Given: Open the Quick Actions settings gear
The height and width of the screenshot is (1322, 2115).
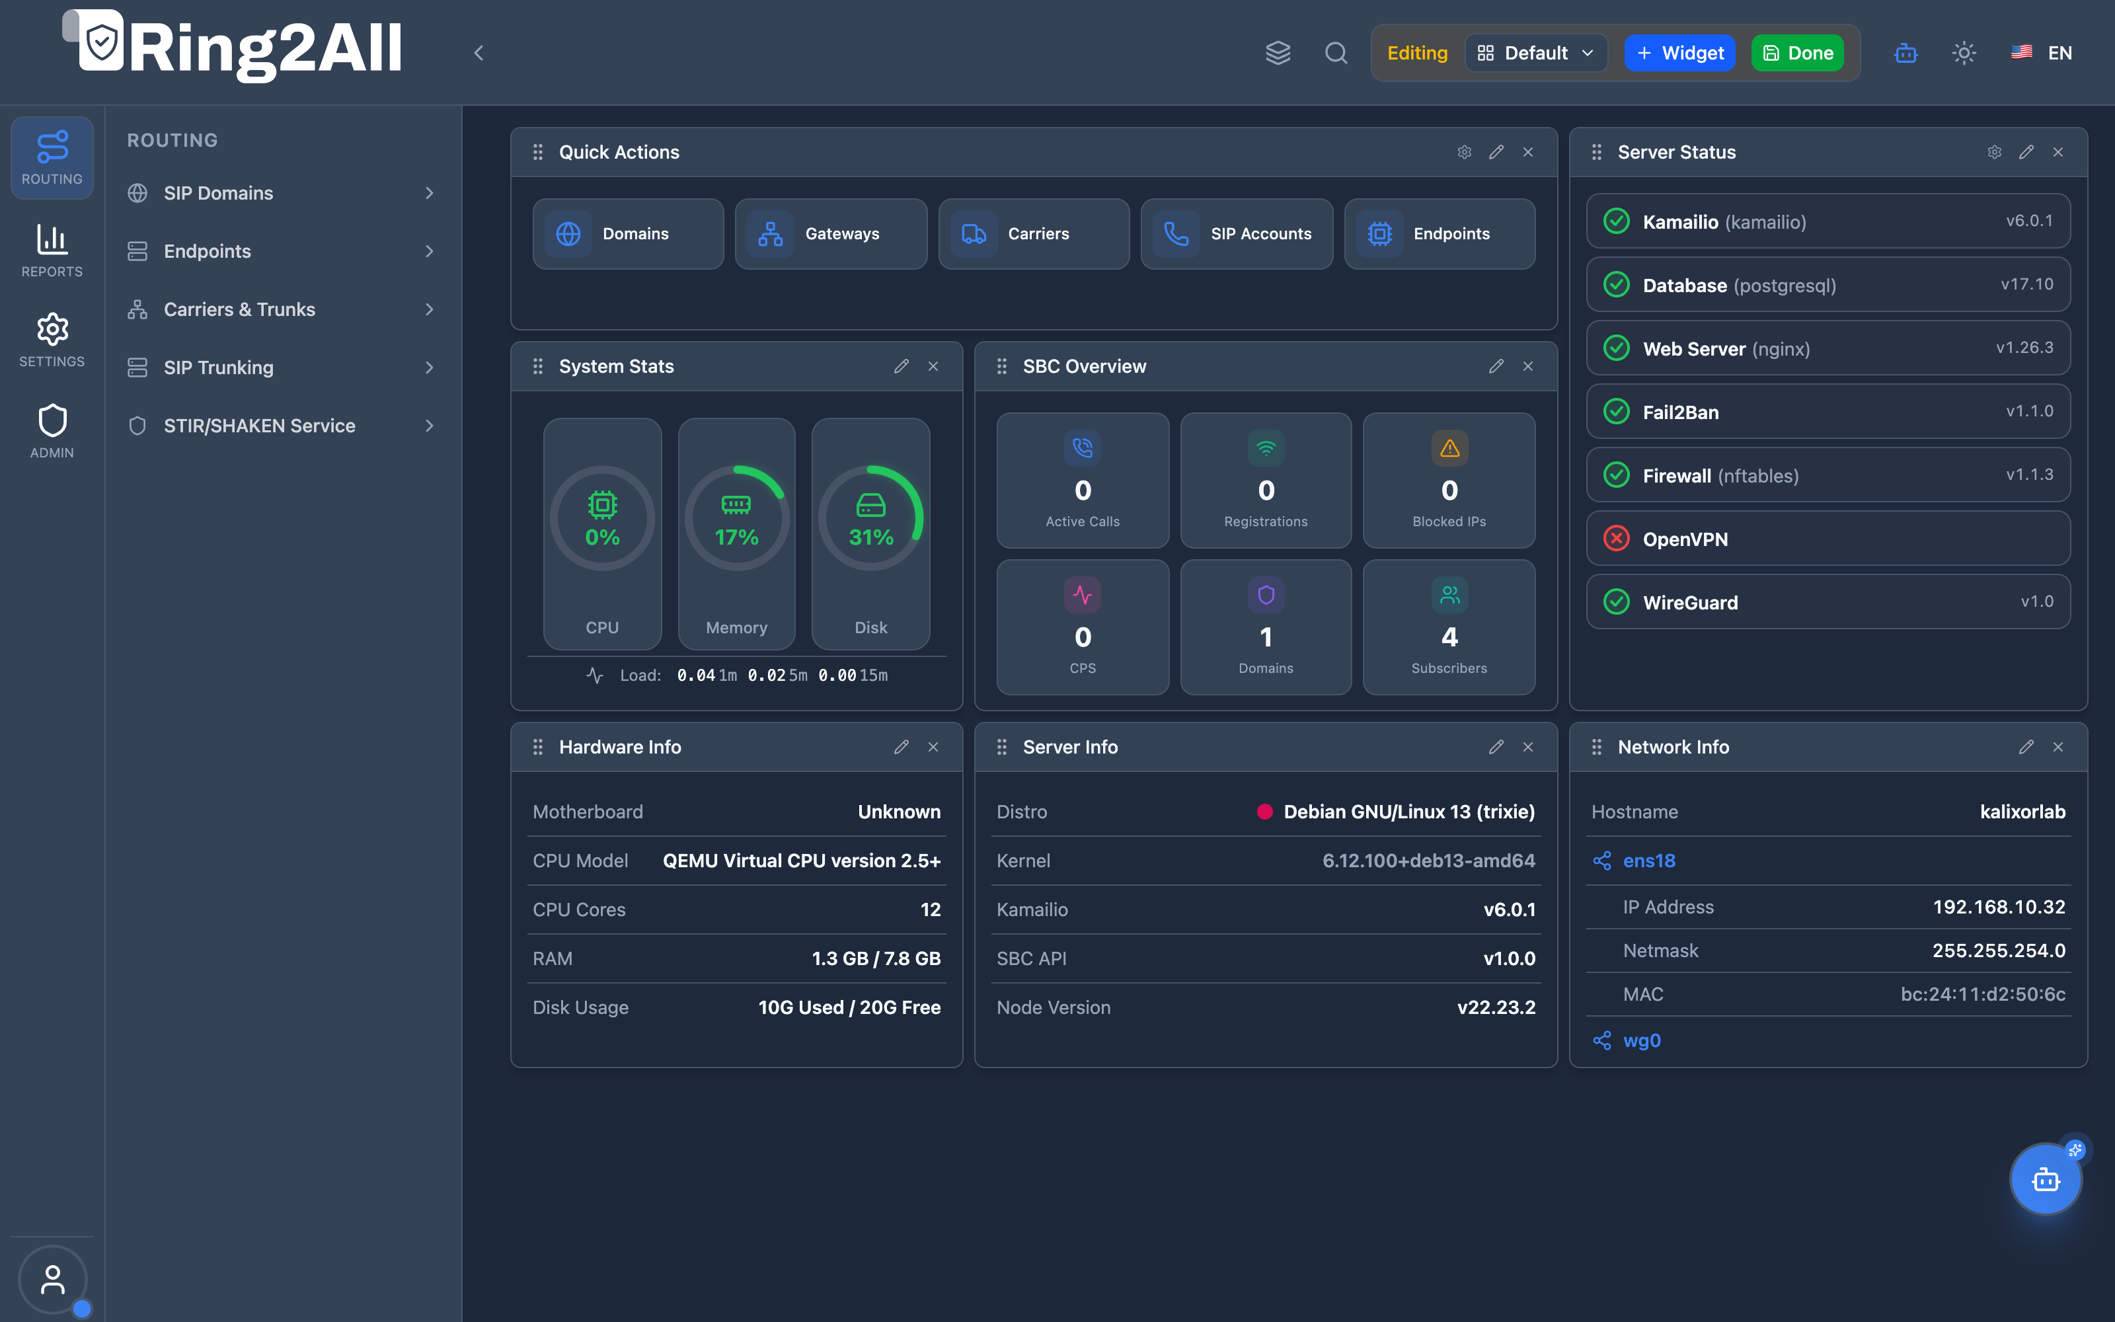Looking at the screenshot, I should click(x=1464, y=152).
